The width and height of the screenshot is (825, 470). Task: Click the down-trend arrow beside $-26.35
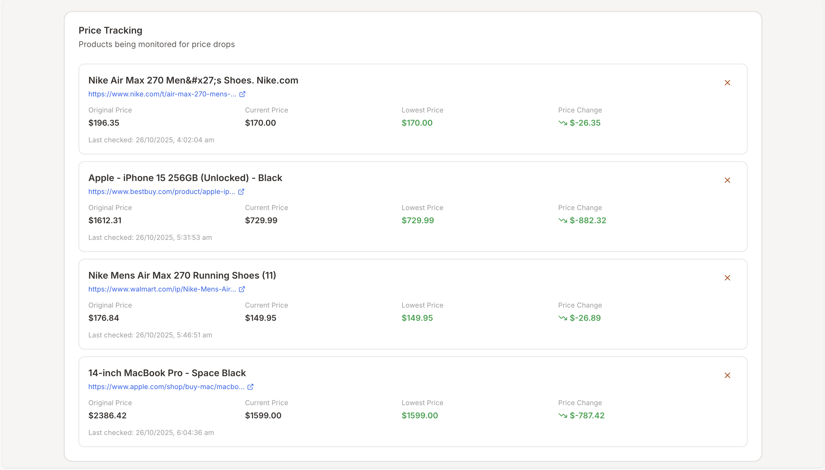(563, 123)
